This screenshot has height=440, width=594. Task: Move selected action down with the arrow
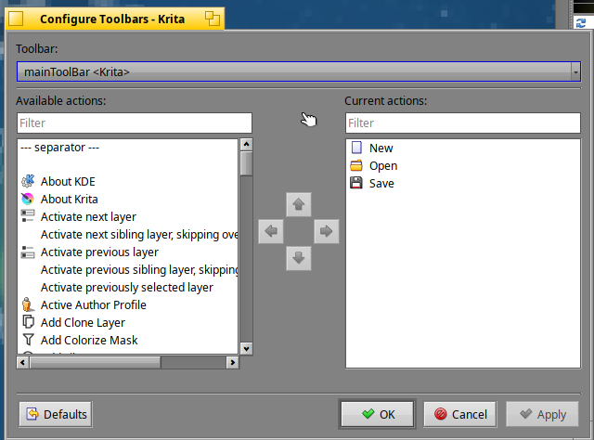point(299,258)
